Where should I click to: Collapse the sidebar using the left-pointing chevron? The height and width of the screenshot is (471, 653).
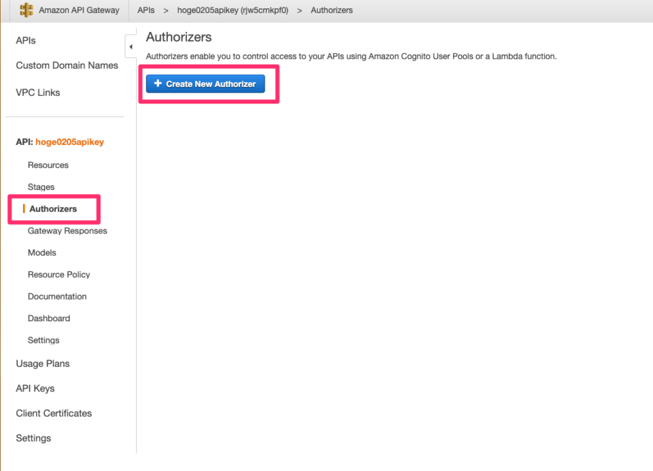tap(131, 46)
